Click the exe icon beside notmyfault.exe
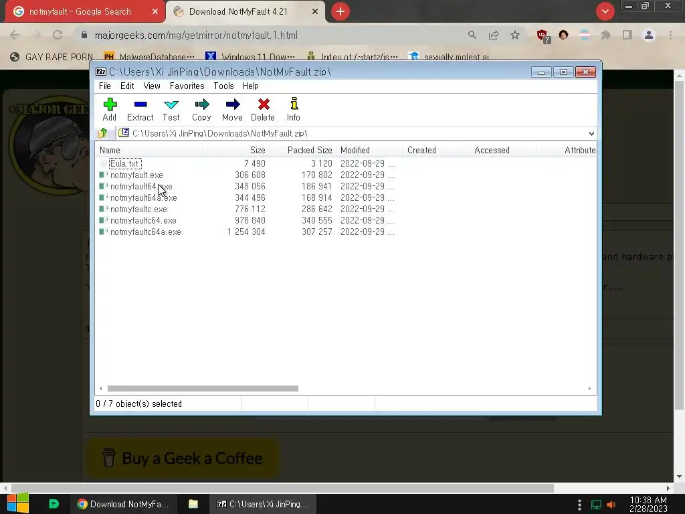The image size is (685, 514). click(102, 175)
